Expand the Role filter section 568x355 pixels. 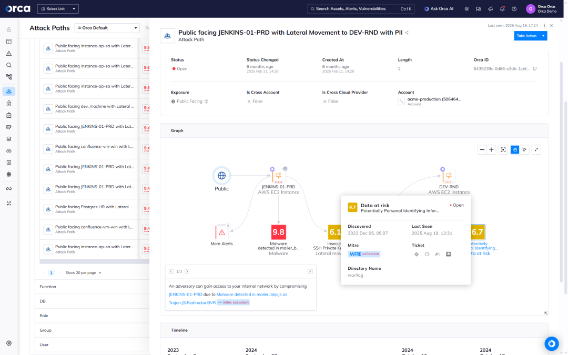[92, 316]
